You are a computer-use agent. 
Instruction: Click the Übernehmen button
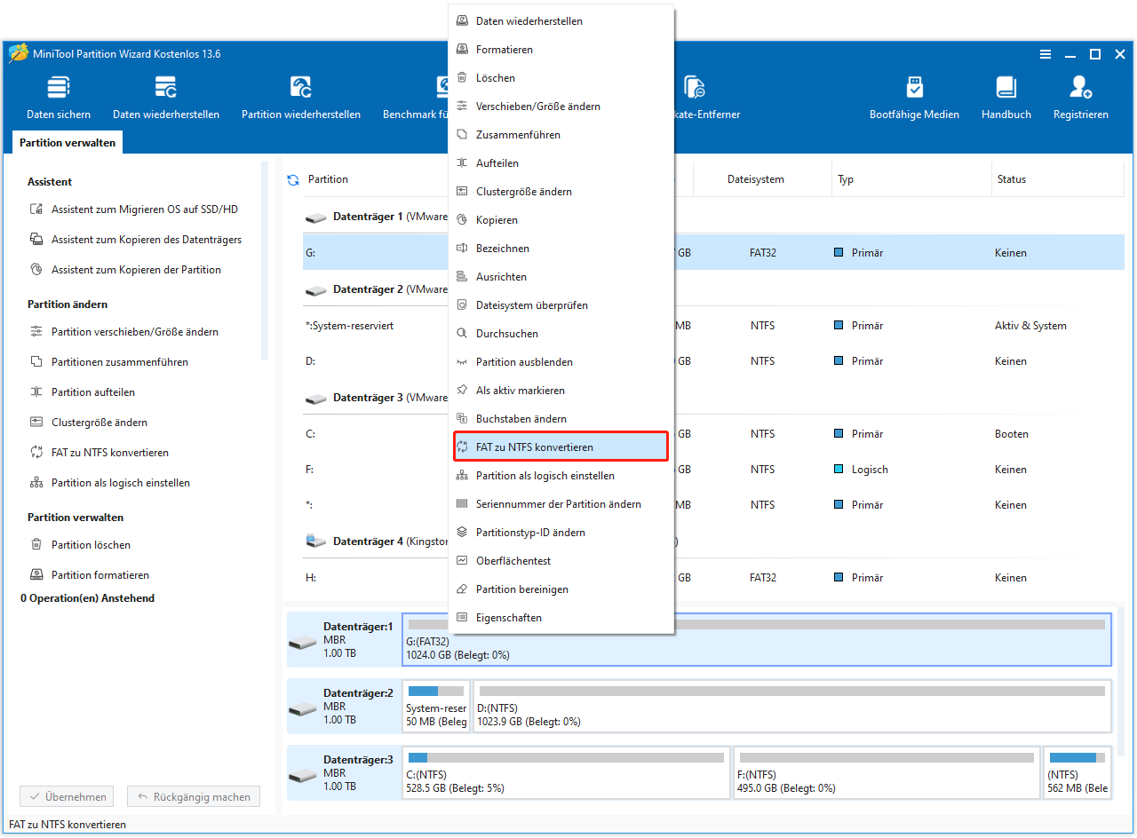[x=68, y=797]
